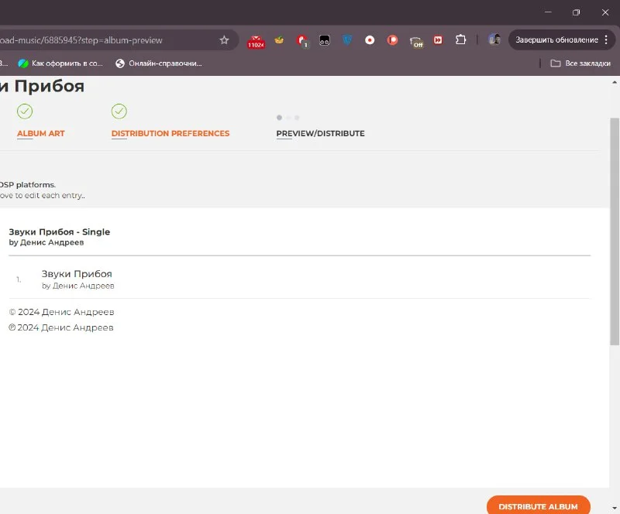Open the Chrome profile avatar

494,39
